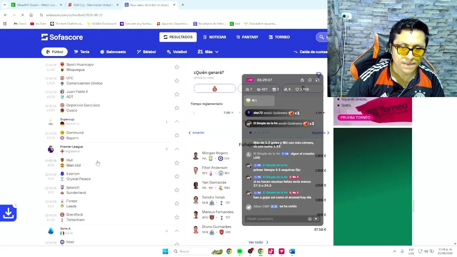Open the Gmail bookmark

[20, 24]
